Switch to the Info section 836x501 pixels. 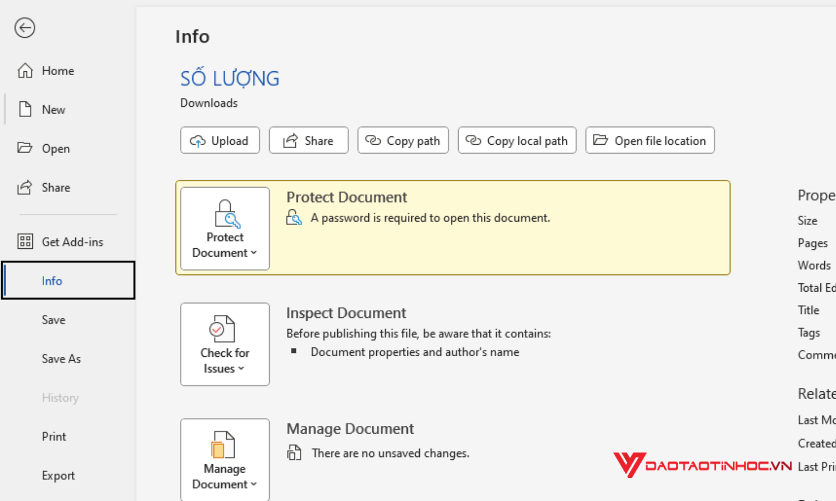[x=52, y=281]
